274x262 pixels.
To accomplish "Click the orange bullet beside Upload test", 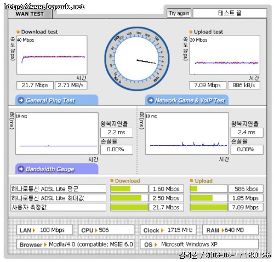I will click(x=191, y=32).
